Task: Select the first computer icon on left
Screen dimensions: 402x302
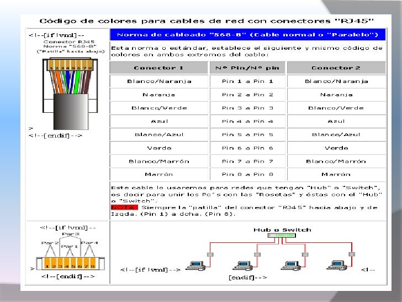Action: click(195, 266)
